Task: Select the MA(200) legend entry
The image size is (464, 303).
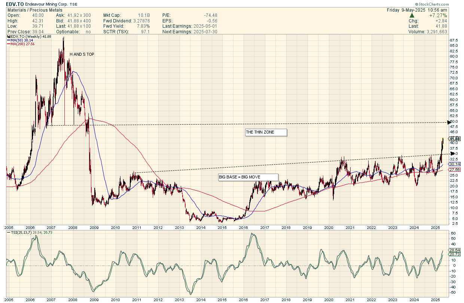Action: pos(22,44)
